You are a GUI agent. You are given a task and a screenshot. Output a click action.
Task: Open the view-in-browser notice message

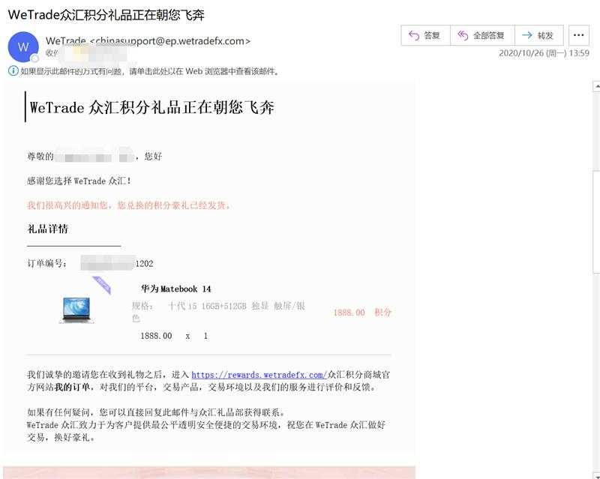(x=149, y=71)
